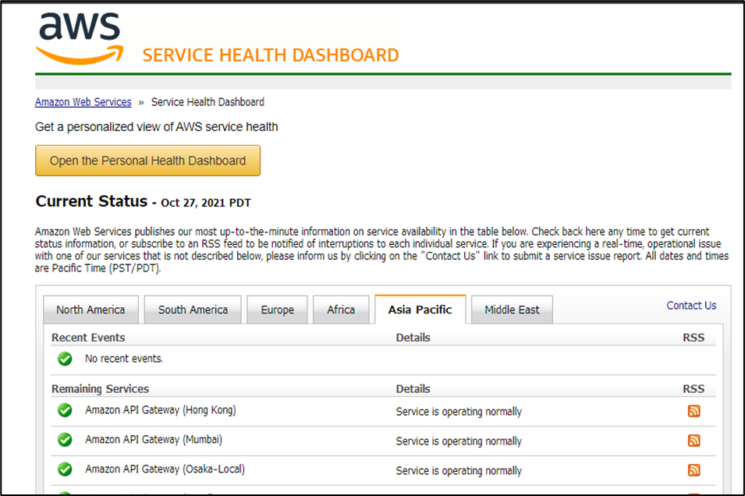Click the Contact Us link
Image resolution: width=745 pixels, height=496 pixels.
point(691,306)
